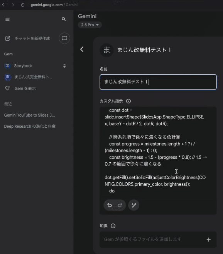
Task: Click the new chat pencil icon
Action: click(x=8, y=38)
